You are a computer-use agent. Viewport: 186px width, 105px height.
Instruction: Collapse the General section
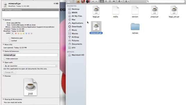(3, 20)
